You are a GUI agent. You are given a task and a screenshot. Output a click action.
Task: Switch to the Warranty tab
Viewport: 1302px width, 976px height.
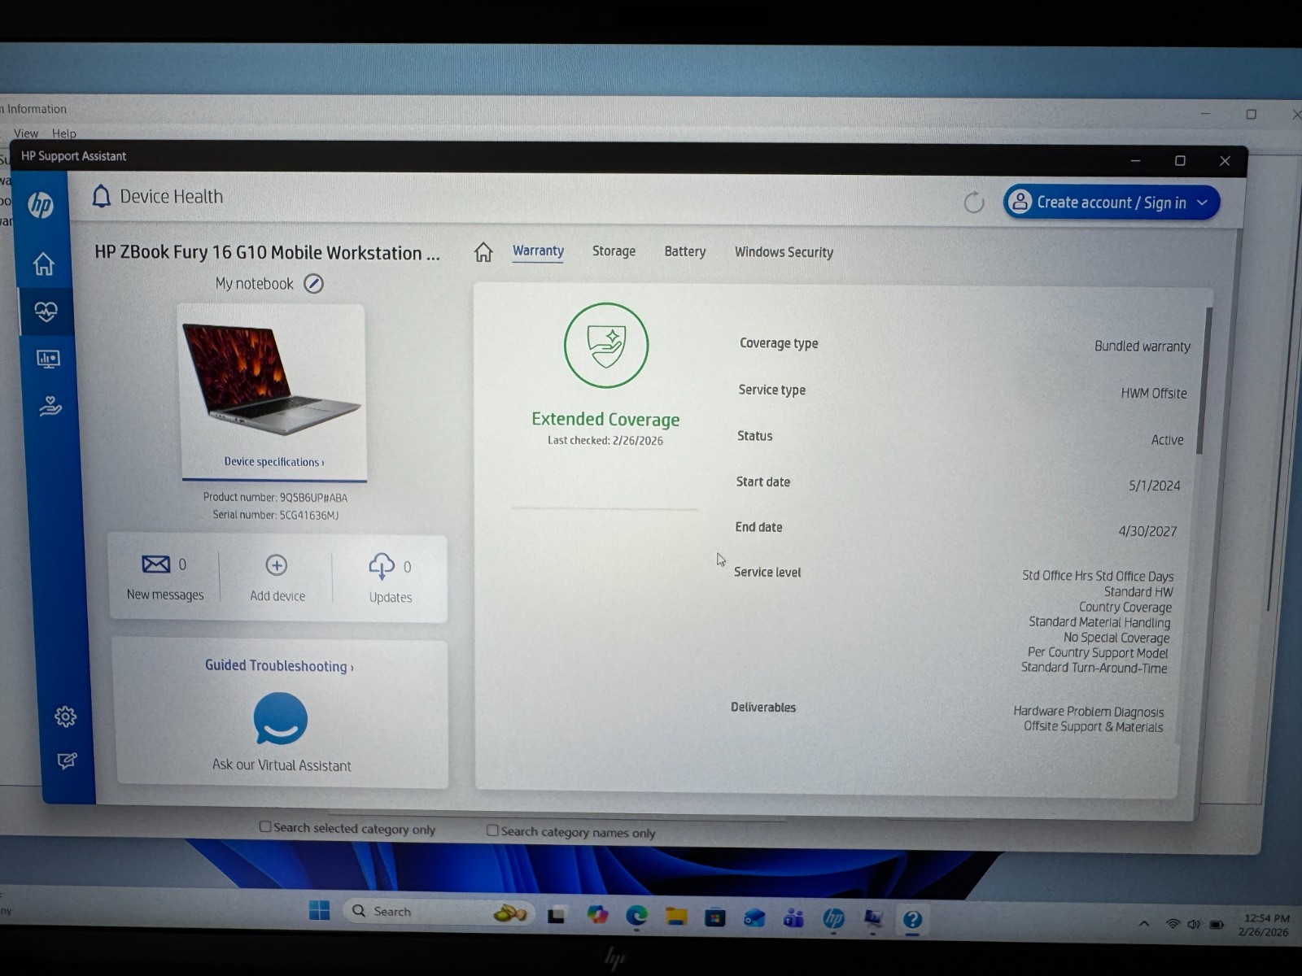(x=538, y=251)
